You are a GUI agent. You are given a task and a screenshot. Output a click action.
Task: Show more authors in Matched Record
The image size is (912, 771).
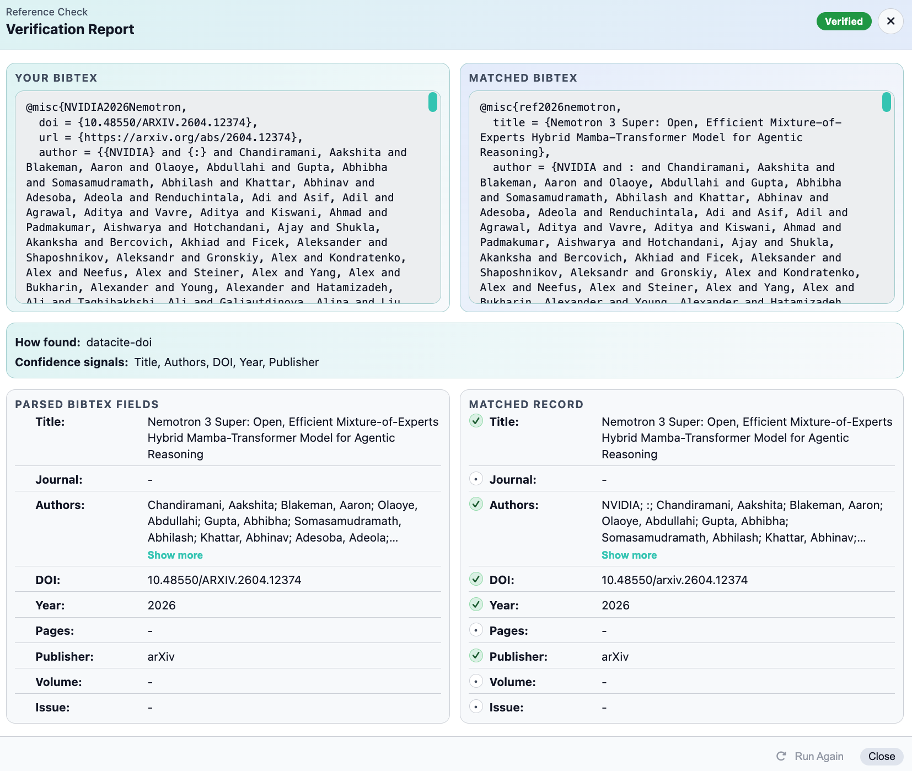[x=629, y=555]
